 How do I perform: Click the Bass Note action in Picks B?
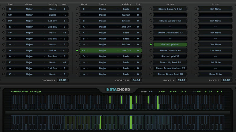click(x=215, y=74)
